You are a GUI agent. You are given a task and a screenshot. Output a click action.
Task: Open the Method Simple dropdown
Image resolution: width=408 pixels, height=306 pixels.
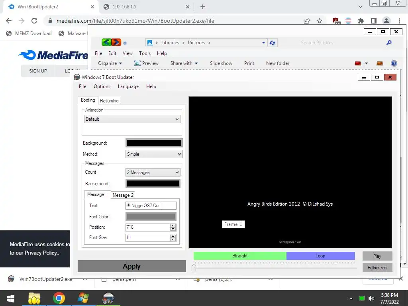pyautogui.click(x=154, y=154)
